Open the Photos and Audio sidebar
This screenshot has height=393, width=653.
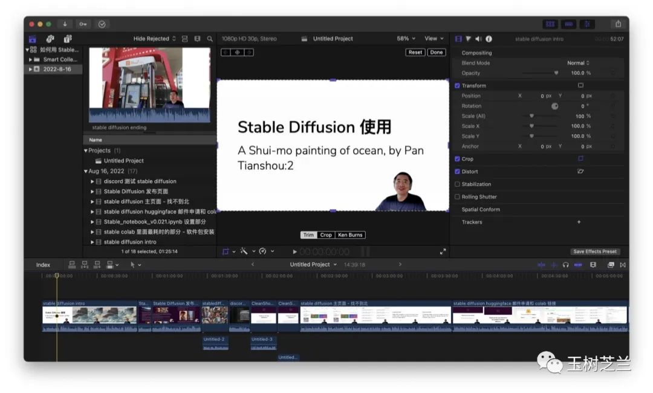point(50,39)
